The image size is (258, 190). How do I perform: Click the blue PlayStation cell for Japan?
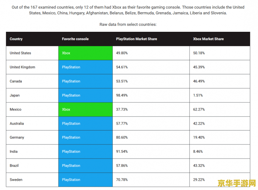coord(85,95)
